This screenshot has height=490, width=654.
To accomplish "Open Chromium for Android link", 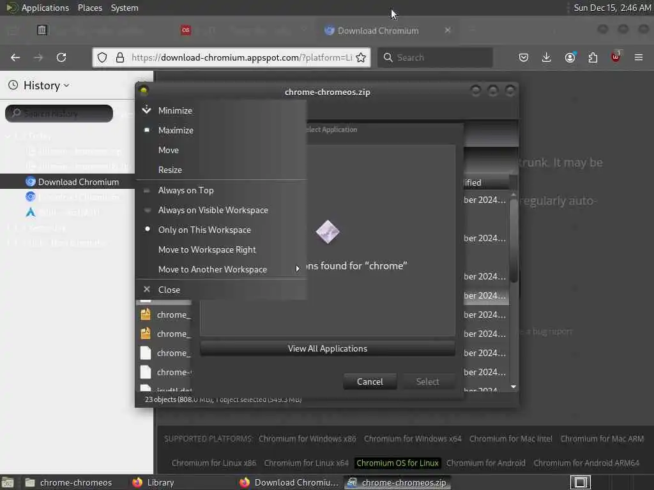I will tap(486, 463).
